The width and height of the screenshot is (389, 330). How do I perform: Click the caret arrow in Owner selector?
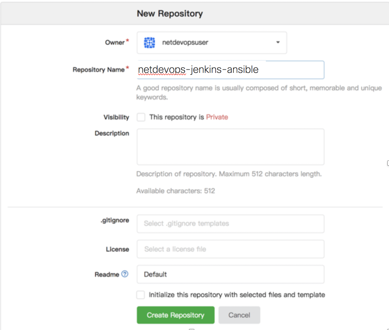tap(278, 43)
